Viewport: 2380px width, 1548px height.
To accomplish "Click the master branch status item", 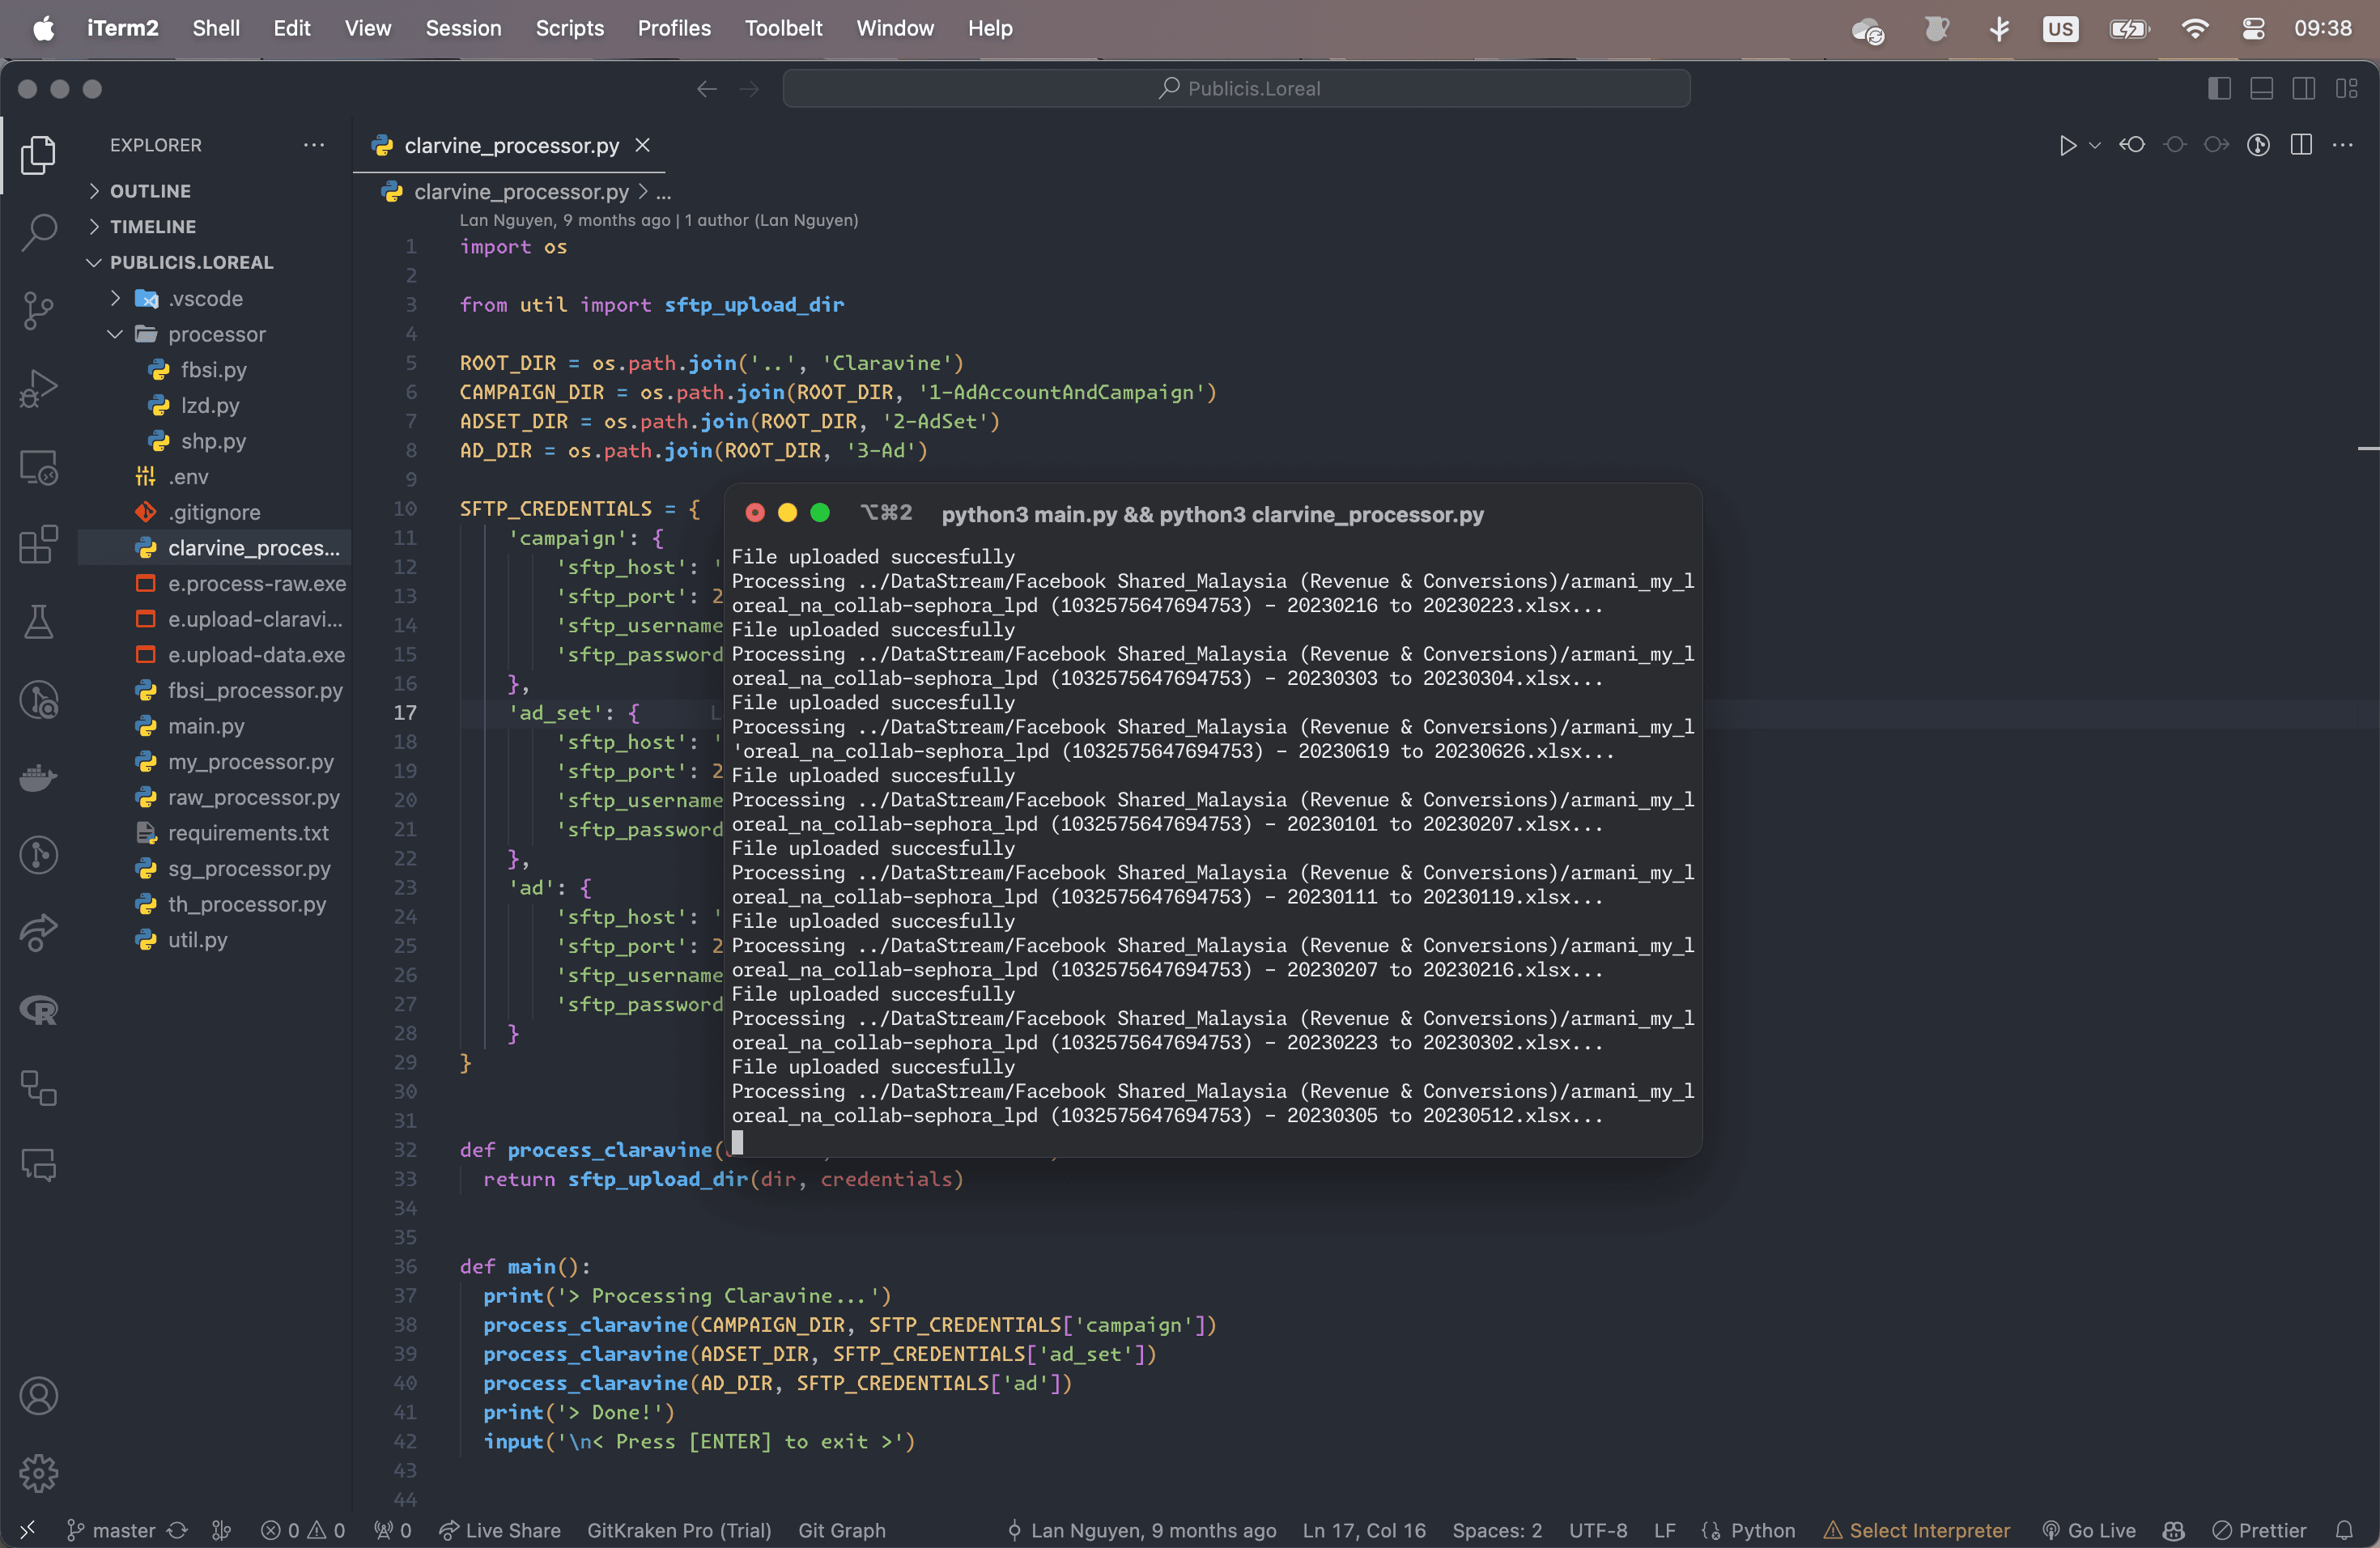I will click(111, 1530).
